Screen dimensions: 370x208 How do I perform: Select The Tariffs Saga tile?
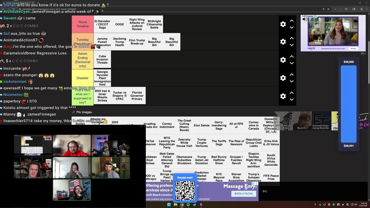219,143
